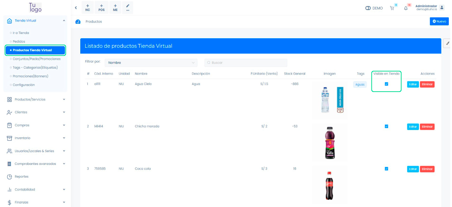Expand the Inventario sidebar section

(36, 138)
